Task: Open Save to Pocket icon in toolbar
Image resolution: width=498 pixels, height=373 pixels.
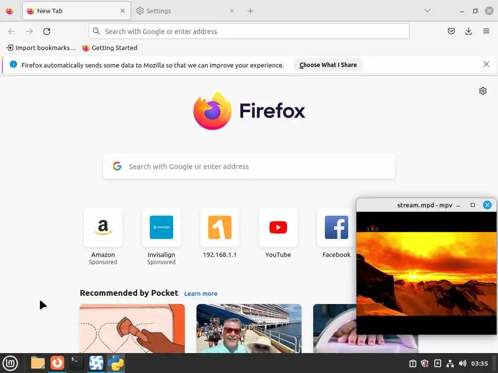Action: coord(451,31)
